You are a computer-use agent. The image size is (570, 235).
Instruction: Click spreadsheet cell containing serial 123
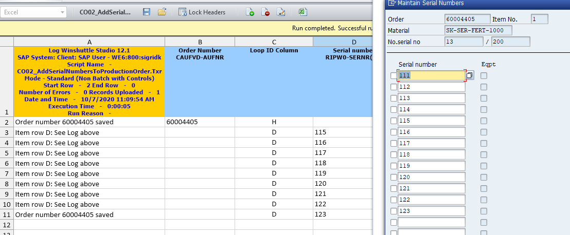coord(343,214)
